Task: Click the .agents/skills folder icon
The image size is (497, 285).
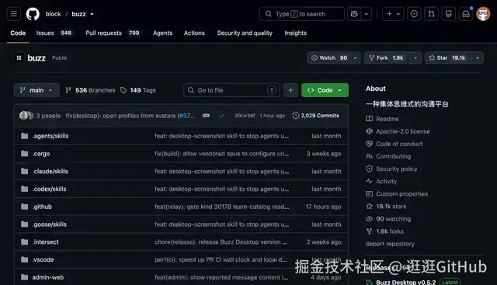Action: tap(24, 136)
